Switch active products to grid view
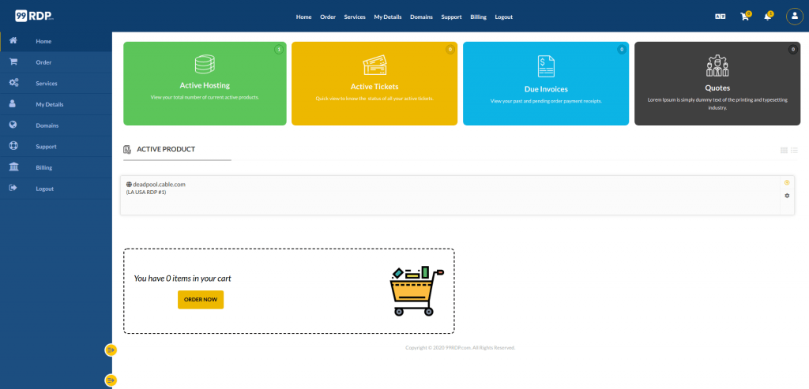This screenshot has width=809, height=389. coord(784,150)
